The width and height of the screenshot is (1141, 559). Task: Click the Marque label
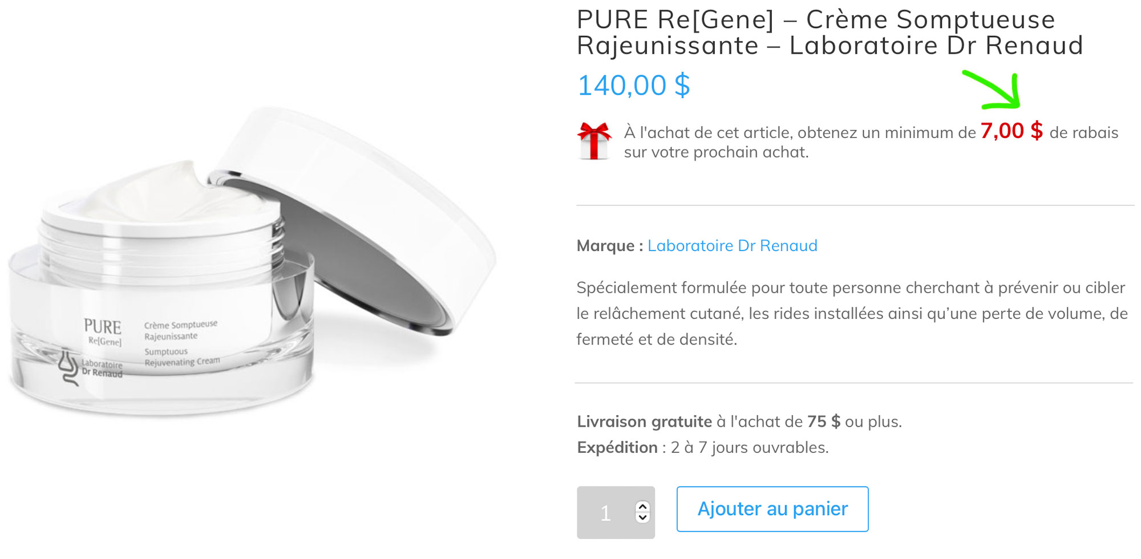click(x=610, y=246)
